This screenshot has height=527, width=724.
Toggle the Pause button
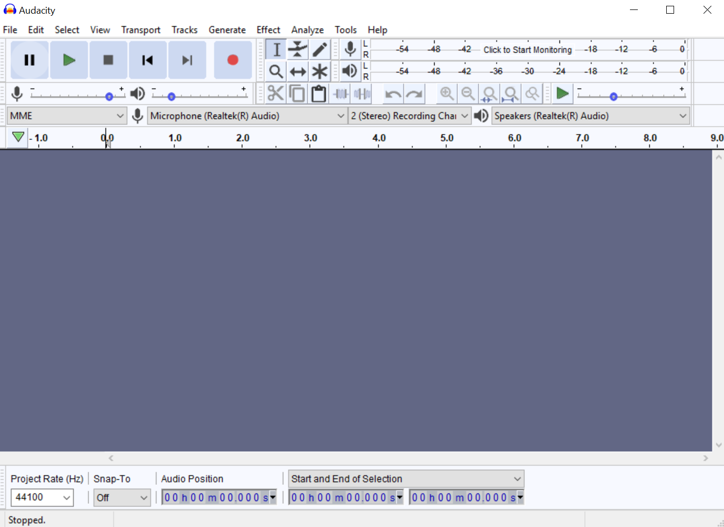tap(29, 60)
